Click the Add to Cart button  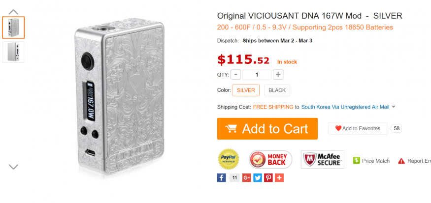click(267, 129)
